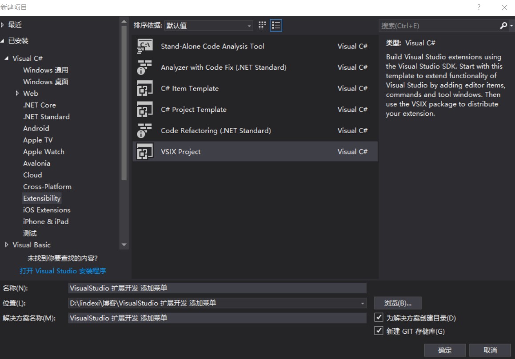Viewport: 515px width, 359px height.
Task: Select the Avalonia category
Action: 37,163
